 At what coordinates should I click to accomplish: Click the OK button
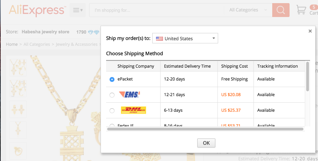[206, 143]
